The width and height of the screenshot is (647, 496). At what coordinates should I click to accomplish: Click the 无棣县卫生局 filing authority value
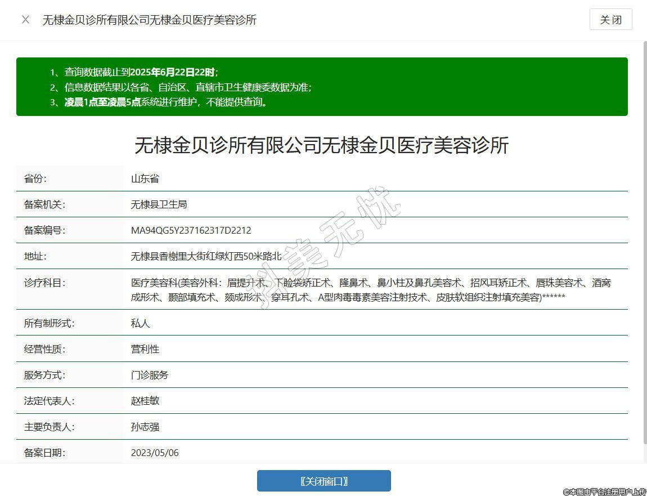(159, 204)
